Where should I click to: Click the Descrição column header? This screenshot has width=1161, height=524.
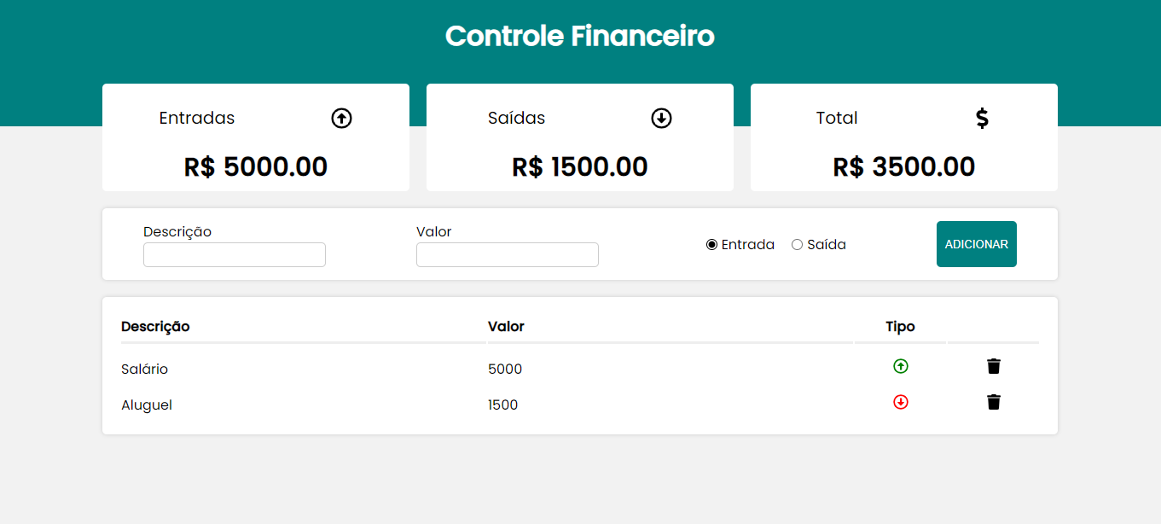pyautogui.click(x=156, y=326)
